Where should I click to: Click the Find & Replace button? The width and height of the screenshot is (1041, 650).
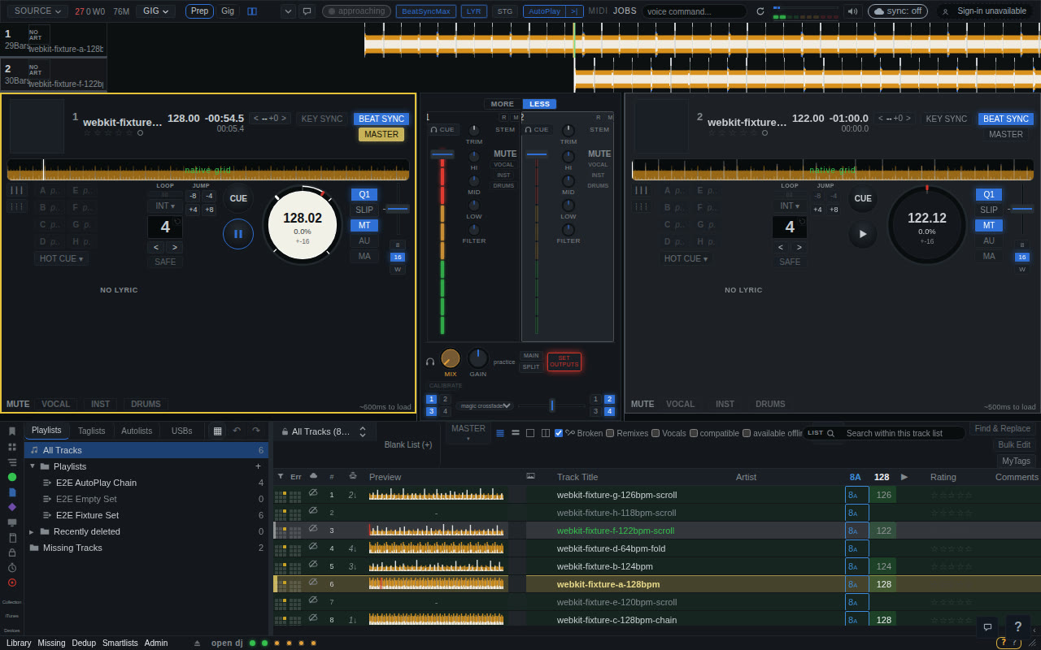(1003, 429)
